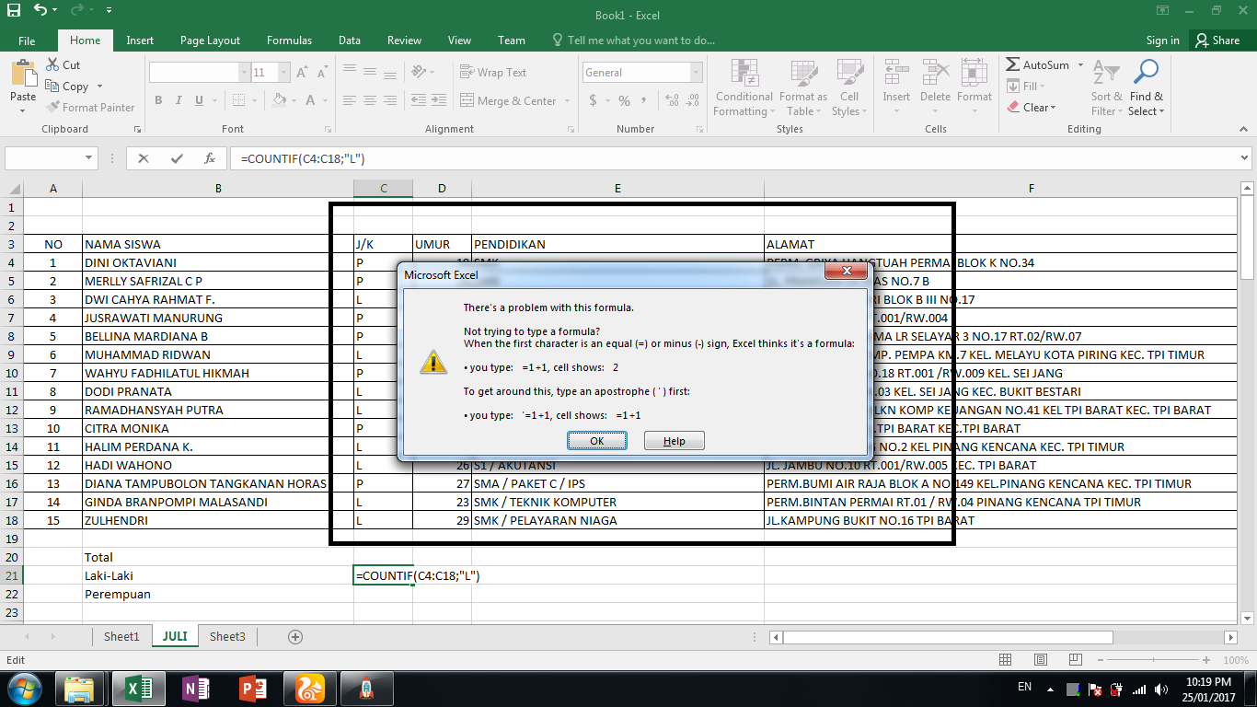Click the Format Painter brush
The width and height of the screenshot is (1257, 707).
click(x=52, y=108)
